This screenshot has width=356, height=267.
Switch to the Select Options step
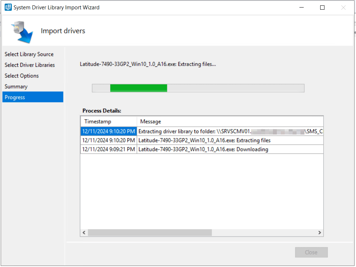point(21,76)
